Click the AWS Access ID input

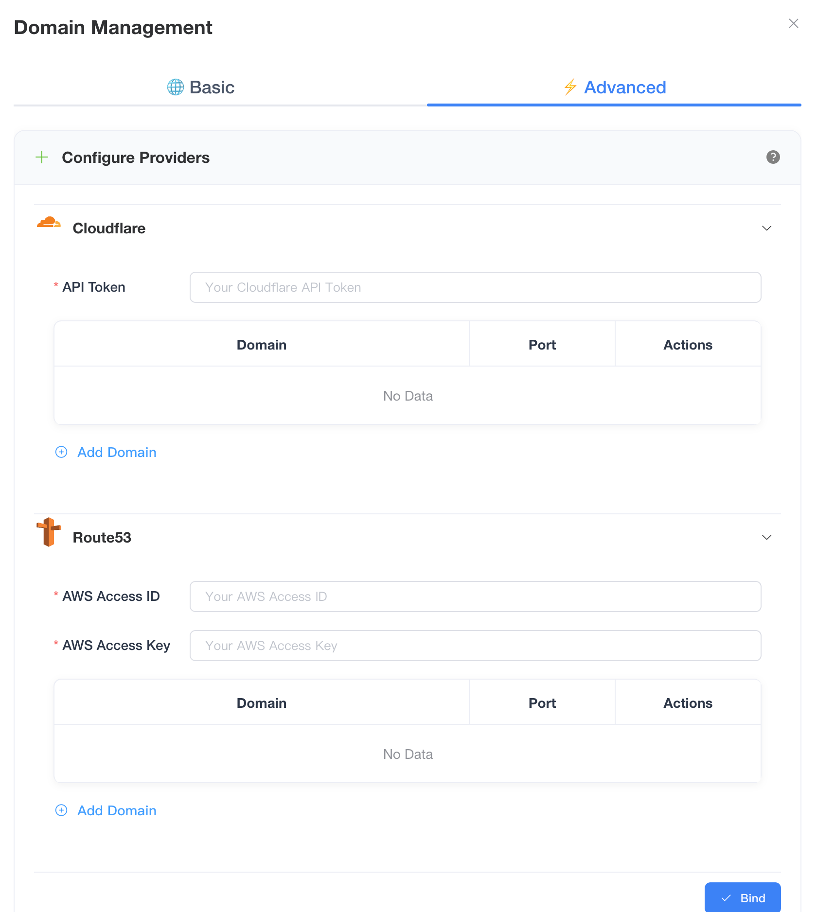pos(475,596)
